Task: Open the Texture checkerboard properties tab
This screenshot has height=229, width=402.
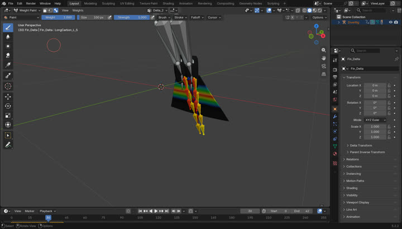Action: [335, 163]
